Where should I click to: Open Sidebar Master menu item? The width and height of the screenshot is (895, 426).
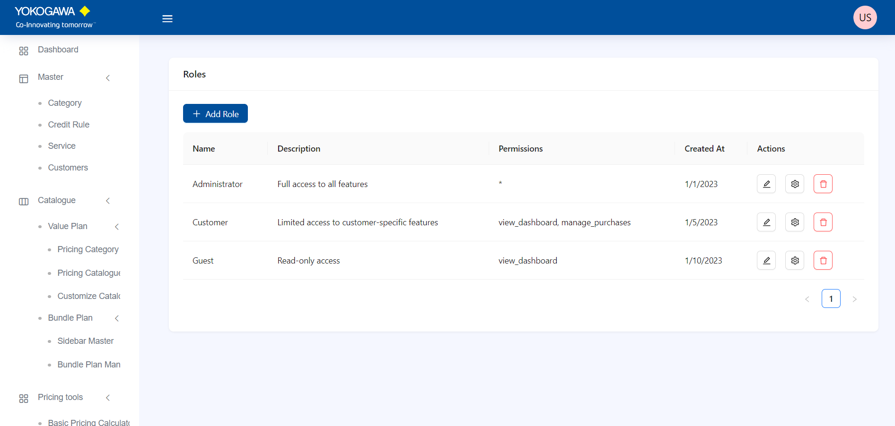pos(86,341)
